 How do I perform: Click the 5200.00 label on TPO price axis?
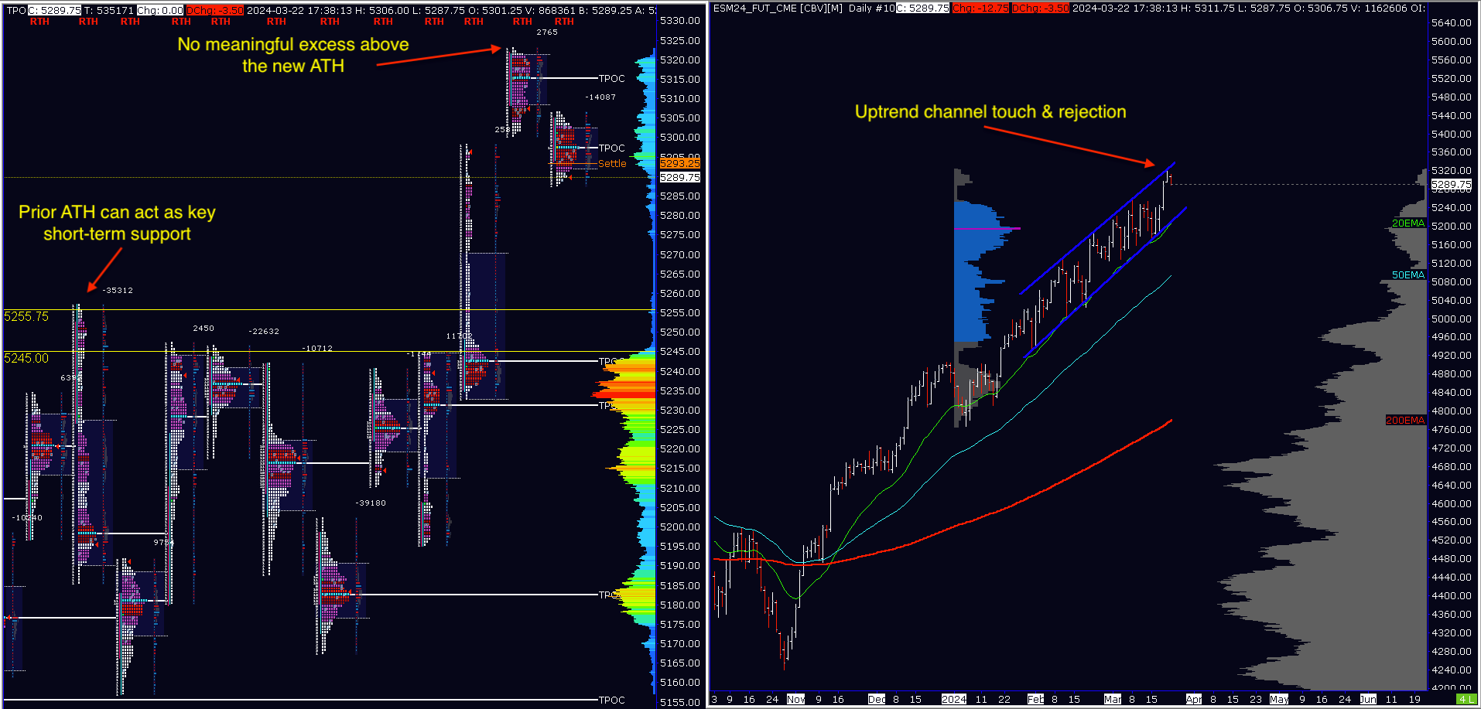point(679,527)
